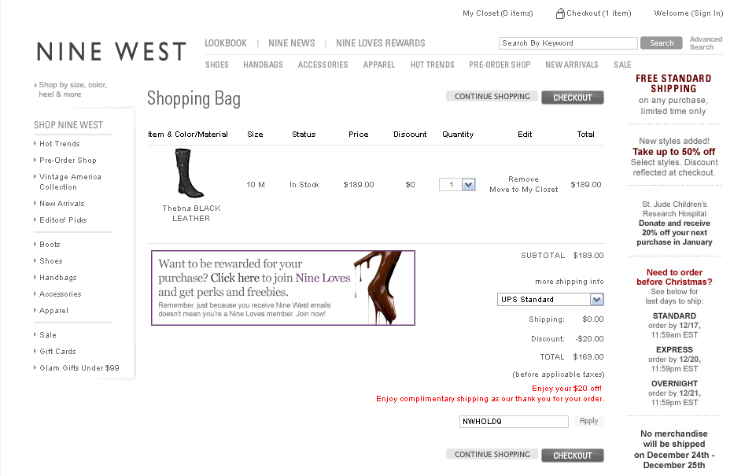Viewport: 756px width, 476px height.
Task: Click the shopping bag icon beside Checkout
Action: pos(560,13)
